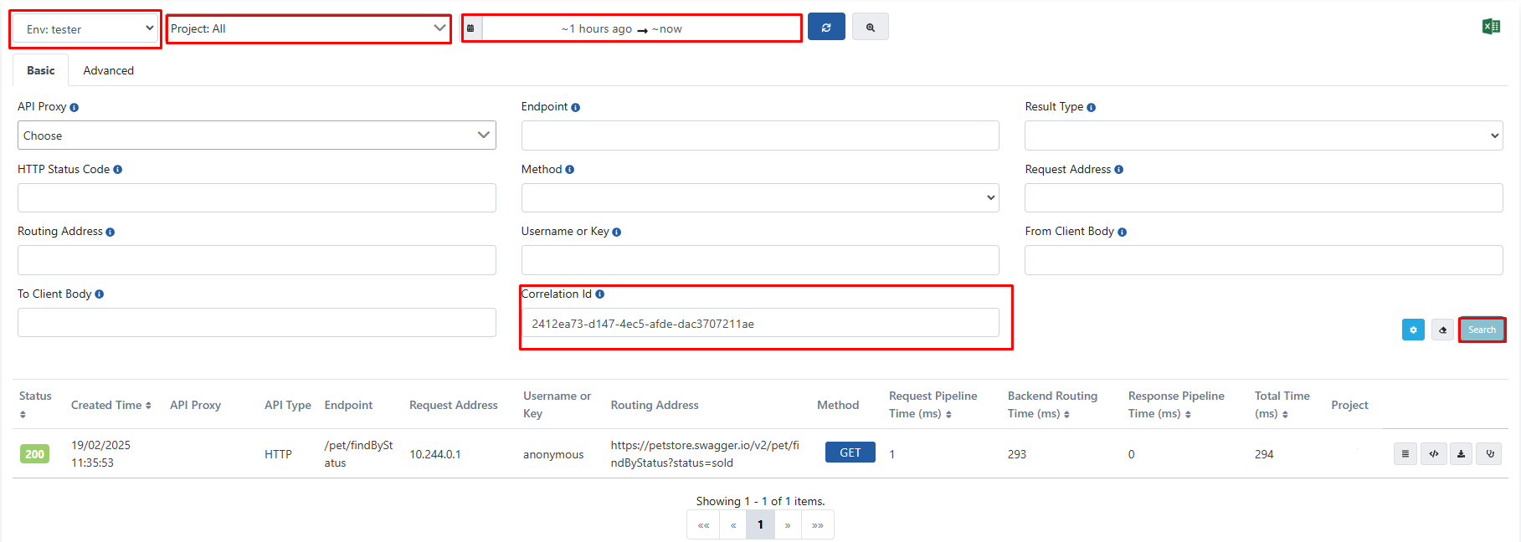Image resolution: width=1521 pixels, height=542 pixels.
Task: Select the Basic tab
Action: [x=40, y=70]
